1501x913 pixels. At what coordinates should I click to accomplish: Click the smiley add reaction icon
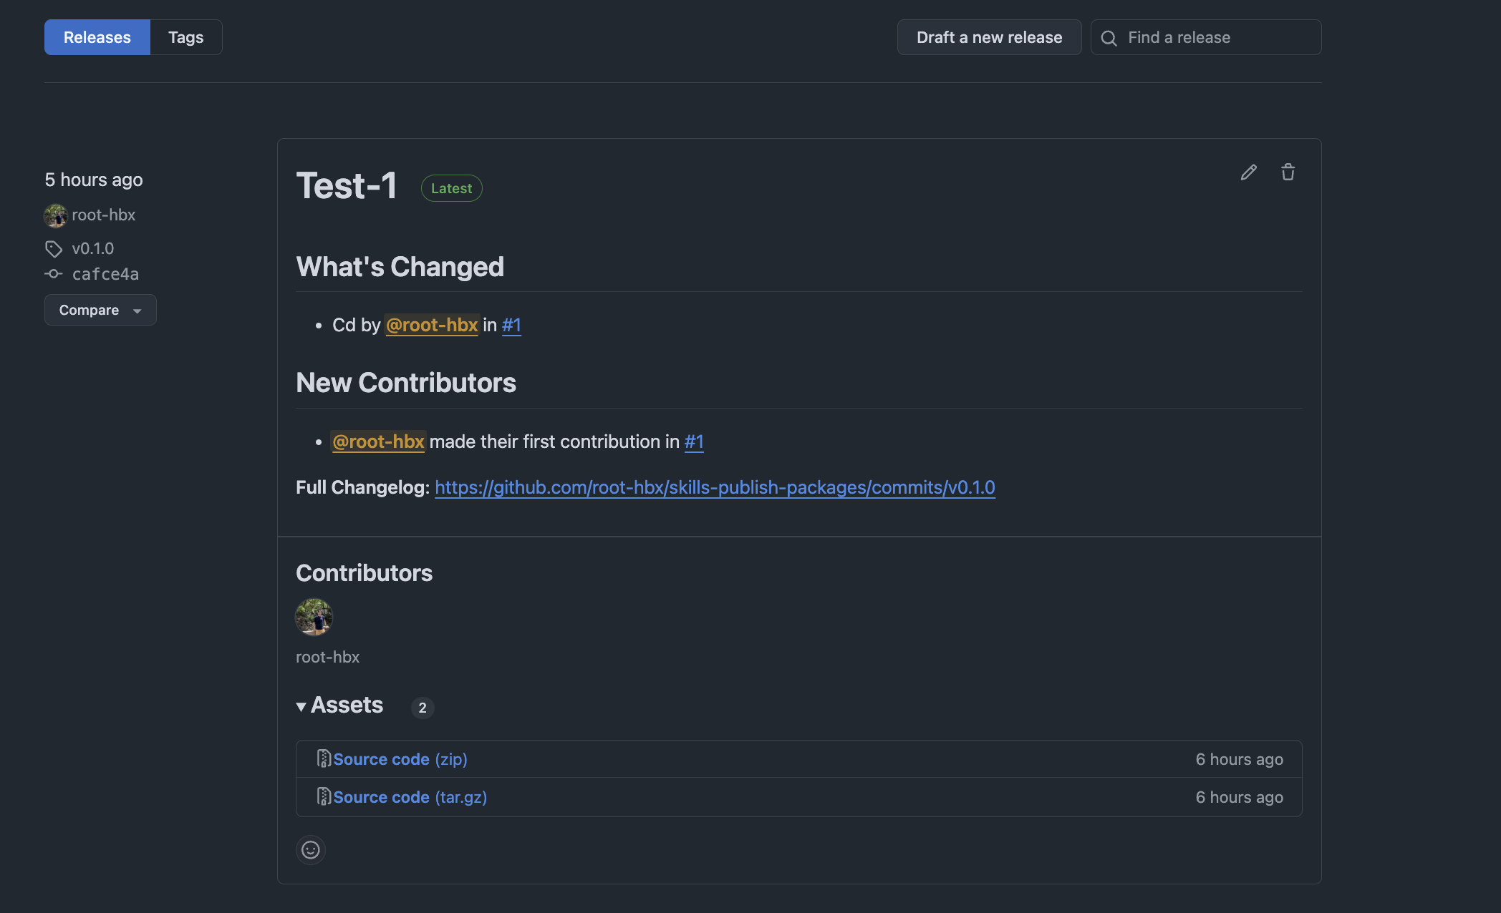pyautogui.click(x=311, y=850)
